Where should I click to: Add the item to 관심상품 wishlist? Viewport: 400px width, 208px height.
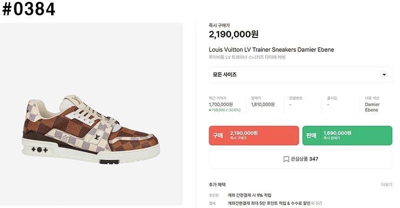coord(300,159)
